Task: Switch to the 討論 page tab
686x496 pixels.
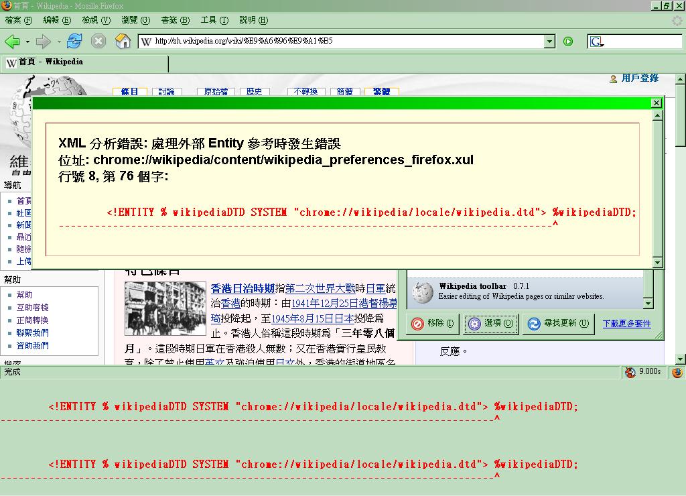Action: point(167,92)
